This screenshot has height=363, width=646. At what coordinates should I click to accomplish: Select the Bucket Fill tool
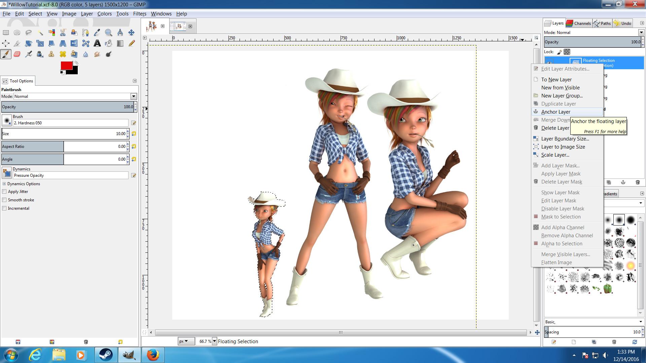108,43
